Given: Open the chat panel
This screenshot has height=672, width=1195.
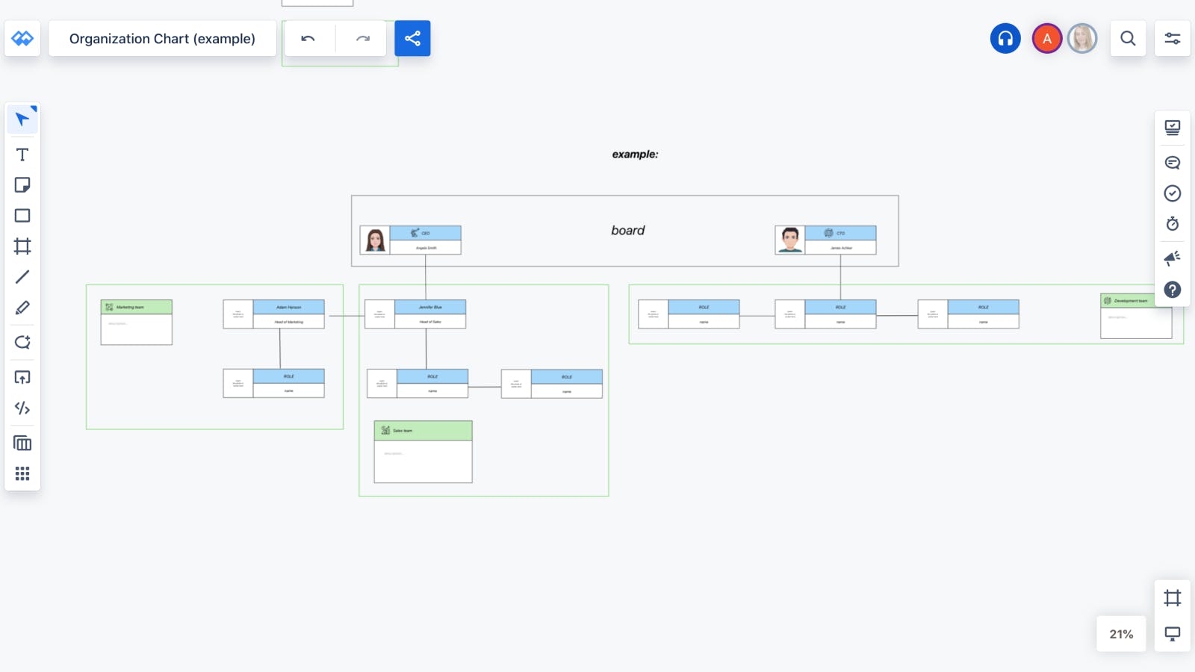Looking at the screenshot, I should (x=1173, y=164).
